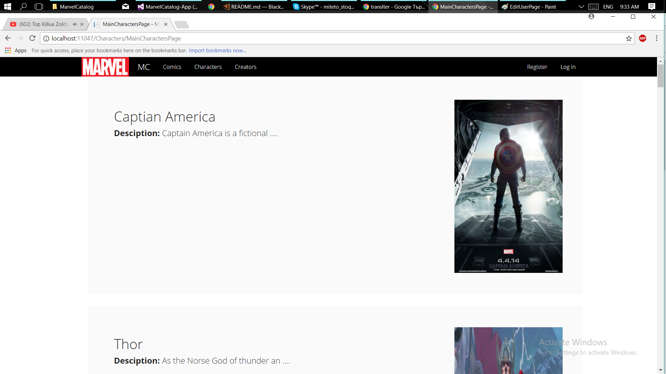Switch to the YouTube Killua tab
Image resolution: width=666 pixels, height=374 pixels.
click(x=43, y=24)
